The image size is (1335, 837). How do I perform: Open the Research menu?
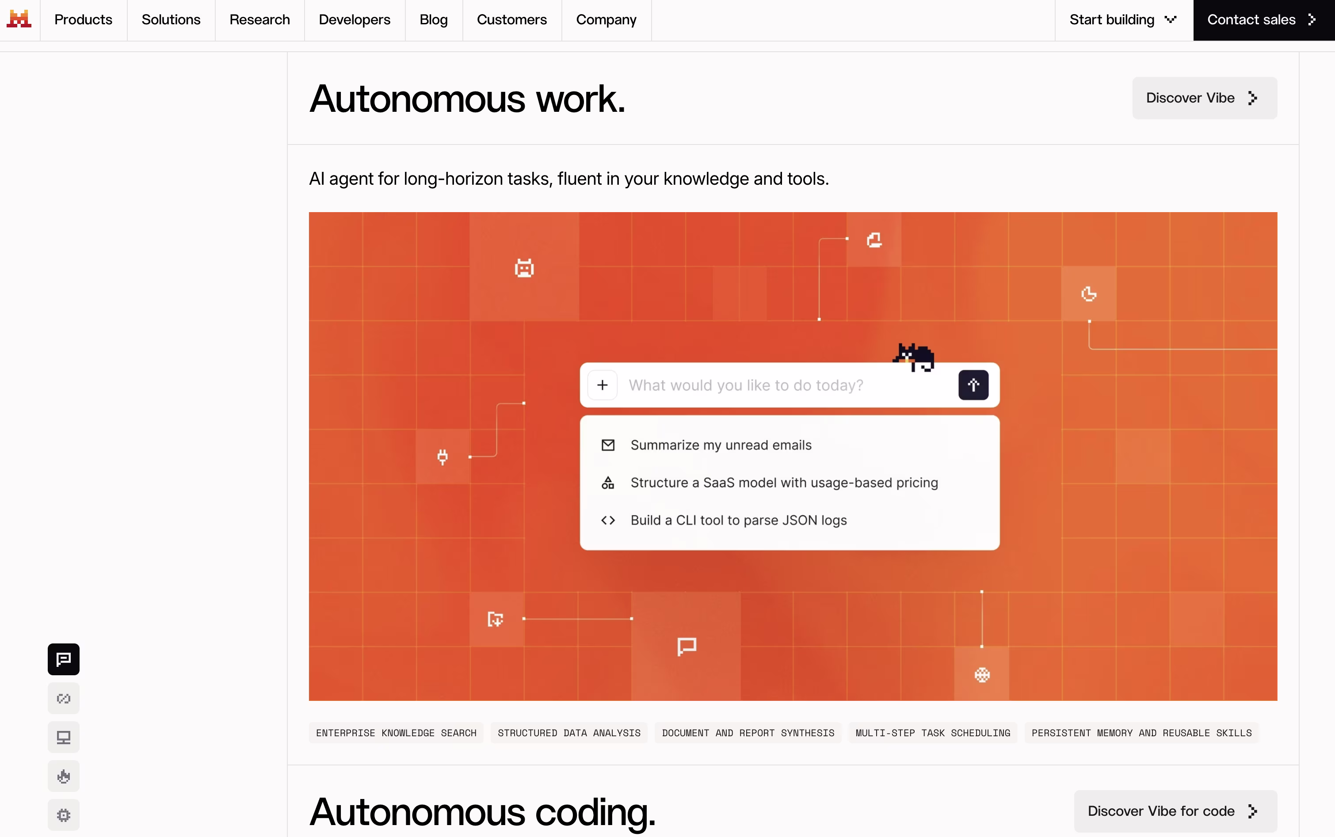tap(259, 20)
